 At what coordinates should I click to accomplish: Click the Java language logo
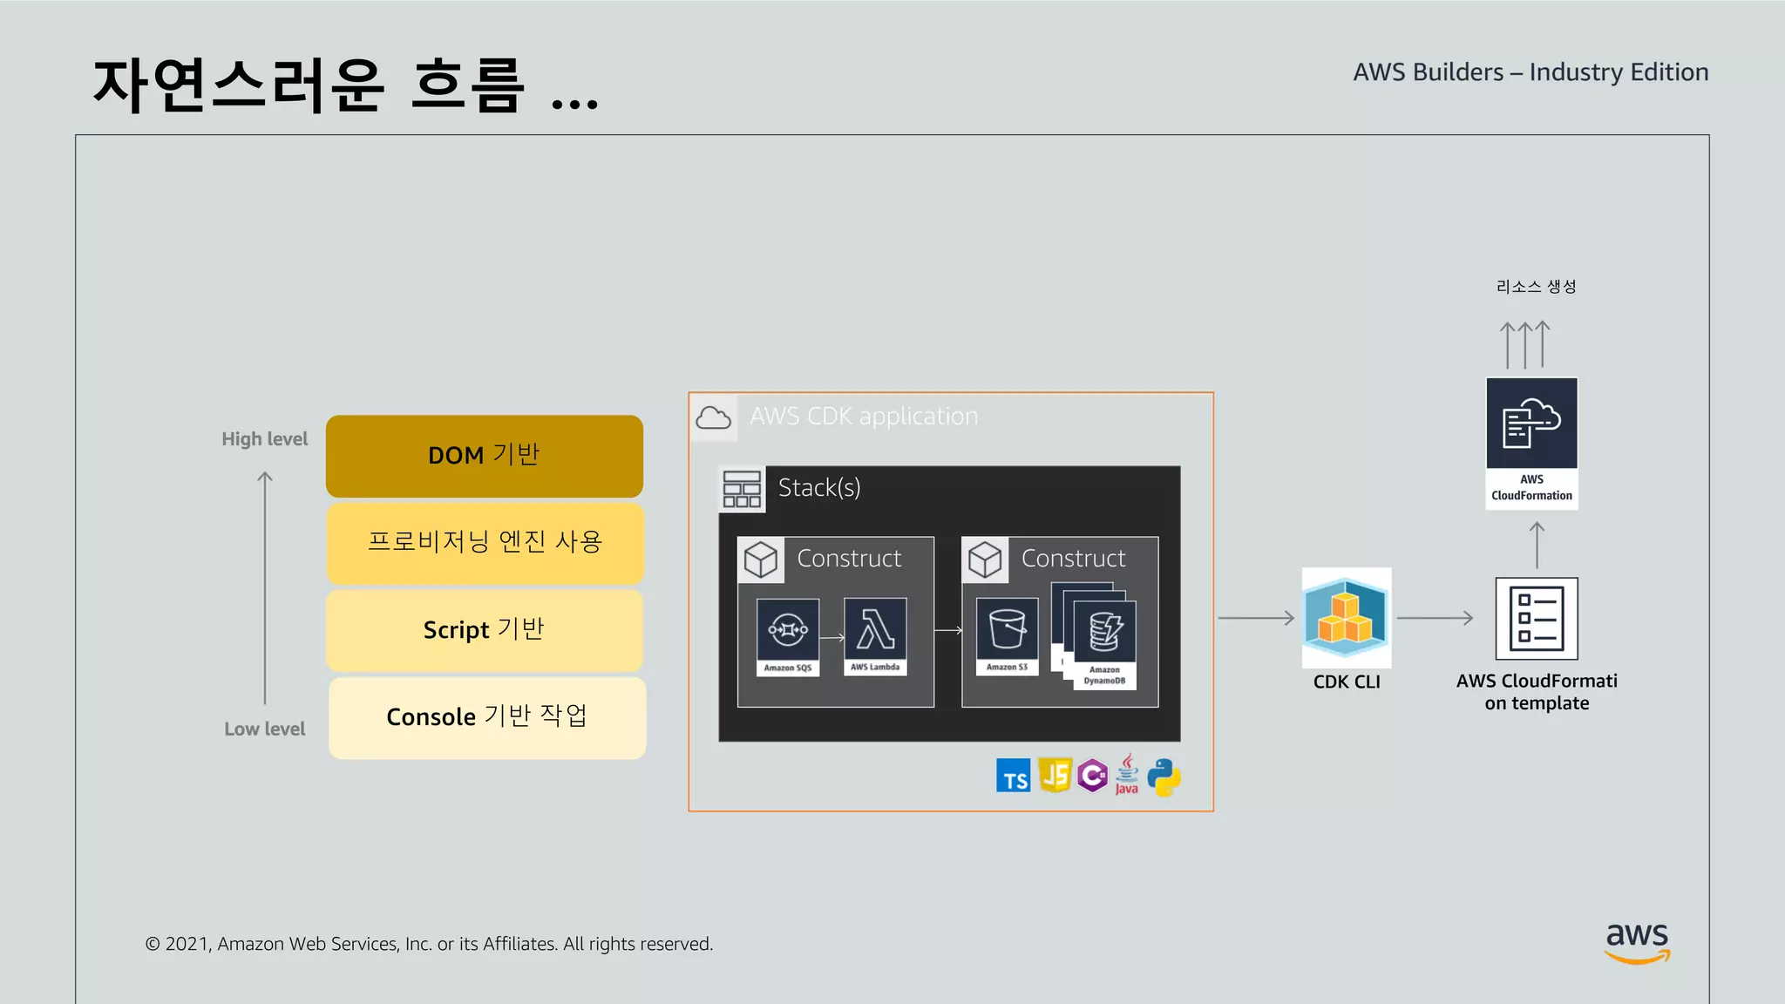[1127, 775]
